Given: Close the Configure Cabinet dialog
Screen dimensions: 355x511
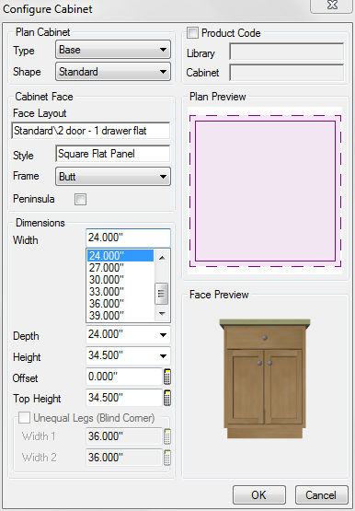Looking at the screenshot, I should (332, 6).
